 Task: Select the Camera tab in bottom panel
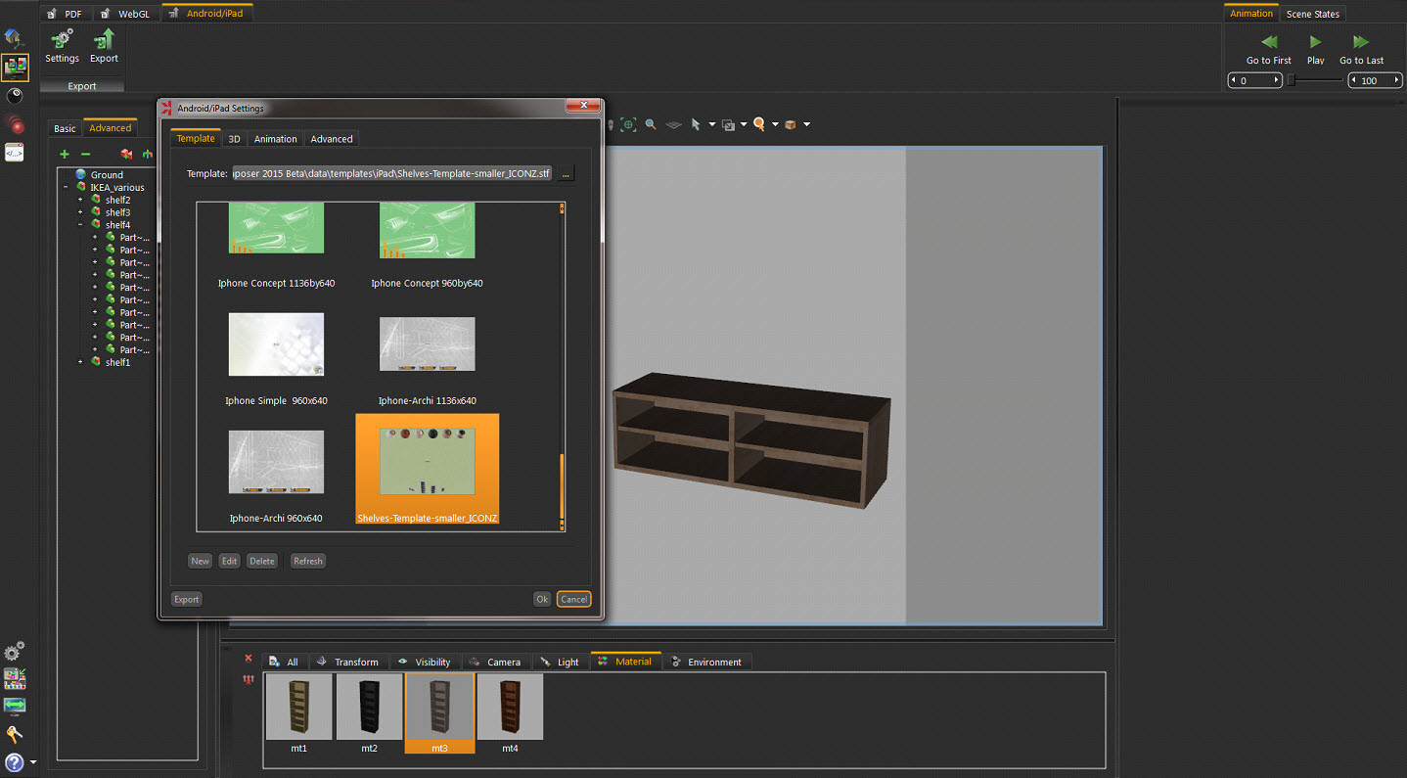(x=495, y=663)
